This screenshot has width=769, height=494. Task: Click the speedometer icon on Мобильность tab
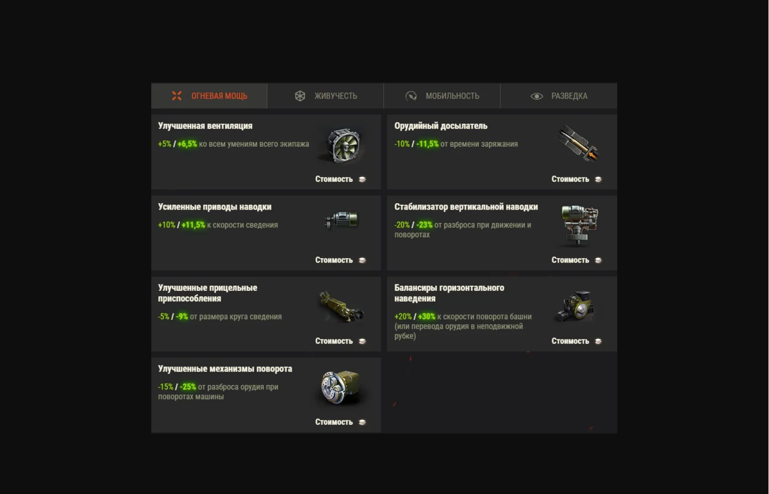(411, 96)
